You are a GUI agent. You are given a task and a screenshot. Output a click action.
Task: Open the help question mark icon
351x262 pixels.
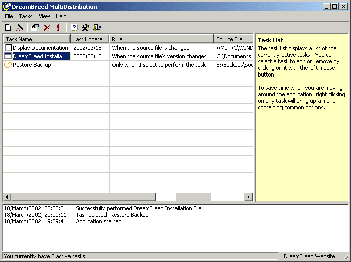[x=74, y=28]
